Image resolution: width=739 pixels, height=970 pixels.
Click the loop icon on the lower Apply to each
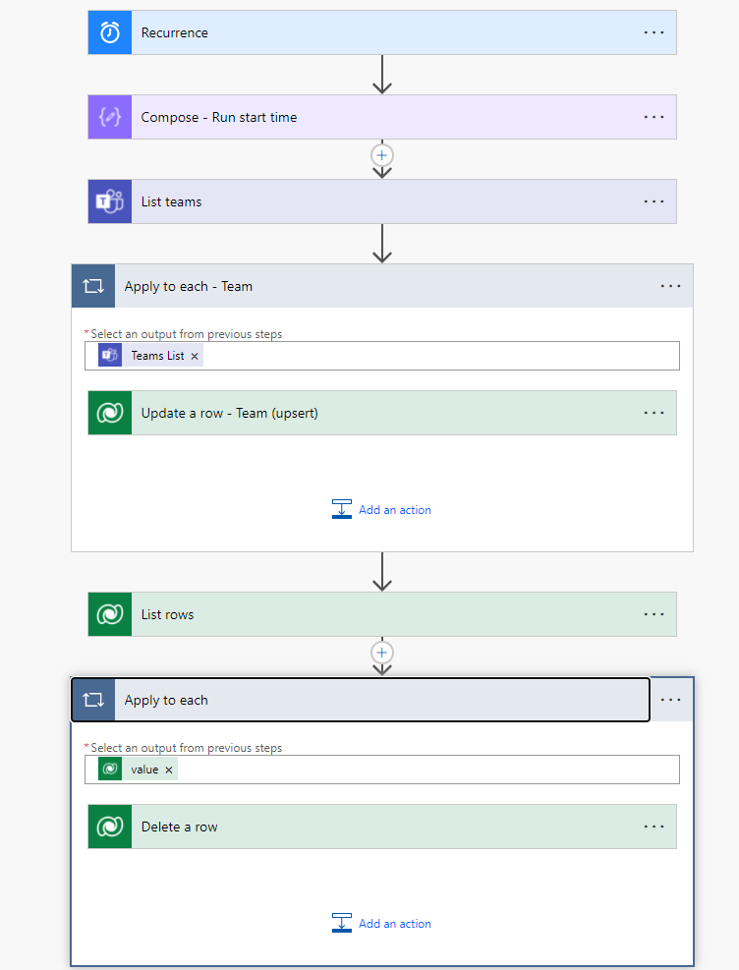93,700
